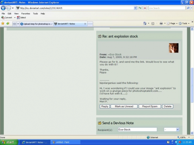Click the Select toolbar button

(x=22, y=17)
